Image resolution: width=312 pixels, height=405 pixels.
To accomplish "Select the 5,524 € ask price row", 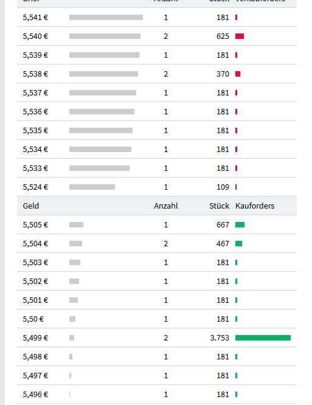I will click(157, 187).
